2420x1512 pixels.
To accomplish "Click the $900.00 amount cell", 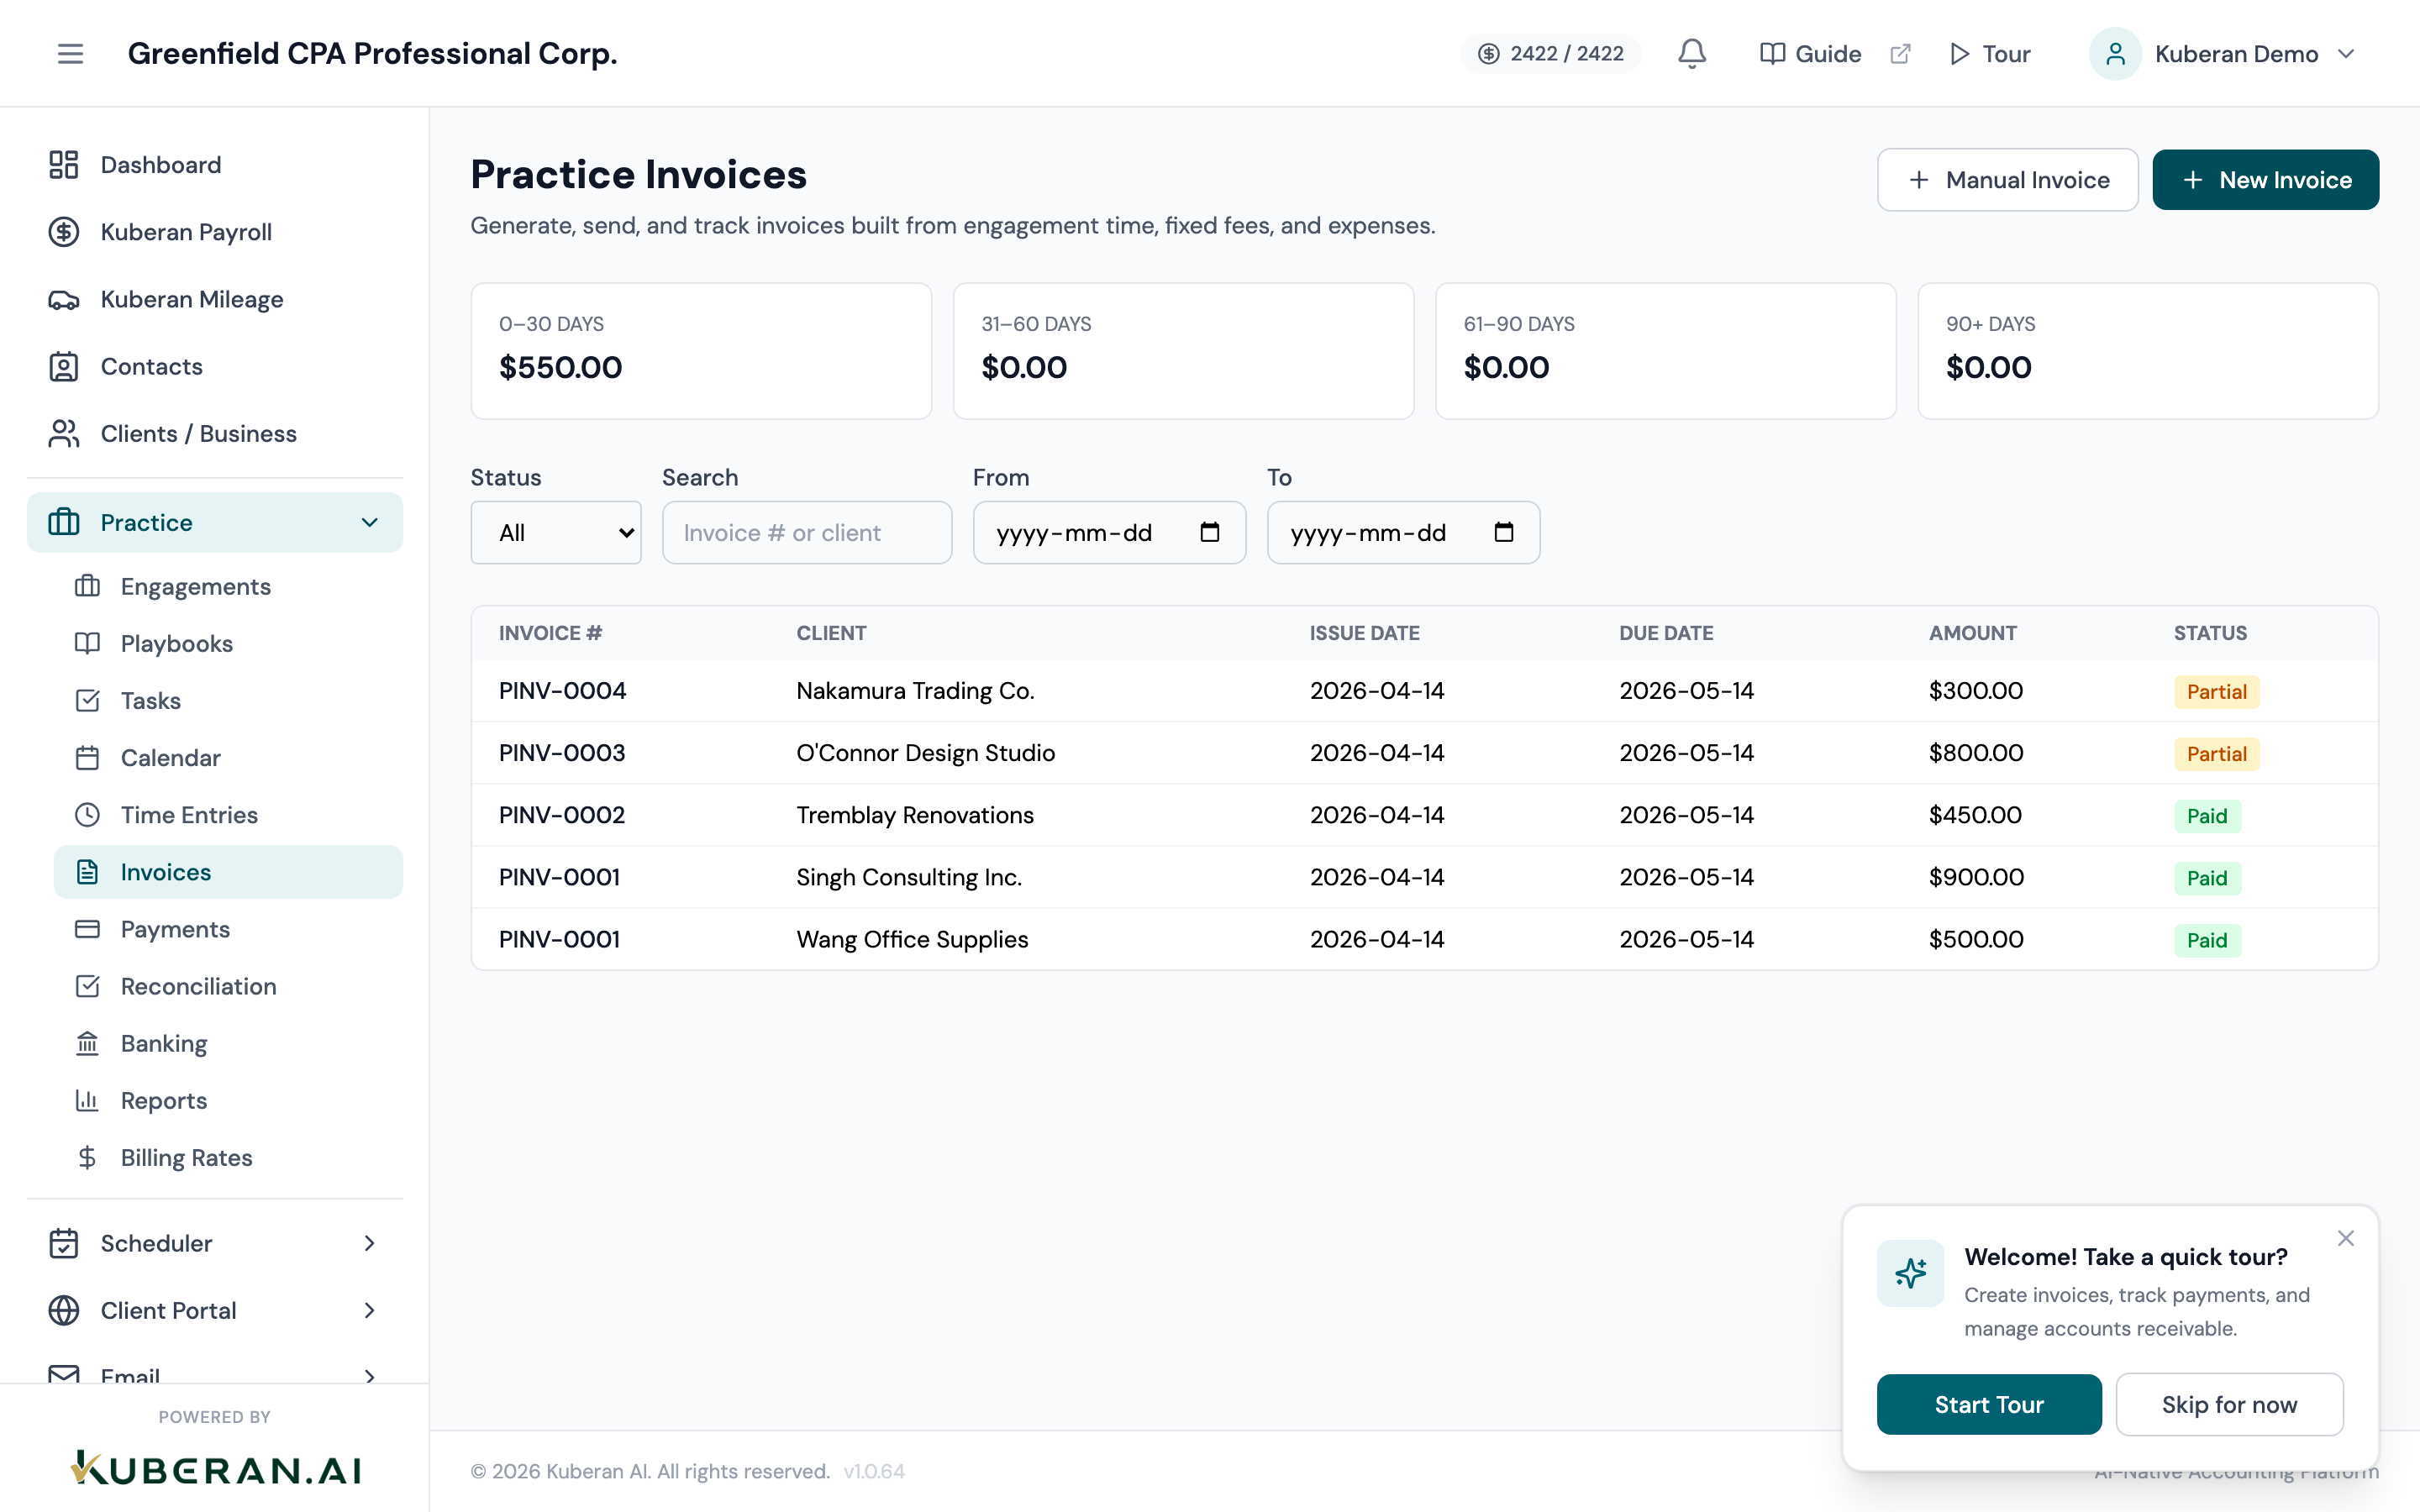I will pyautogui.click(x=1975, y=877).
